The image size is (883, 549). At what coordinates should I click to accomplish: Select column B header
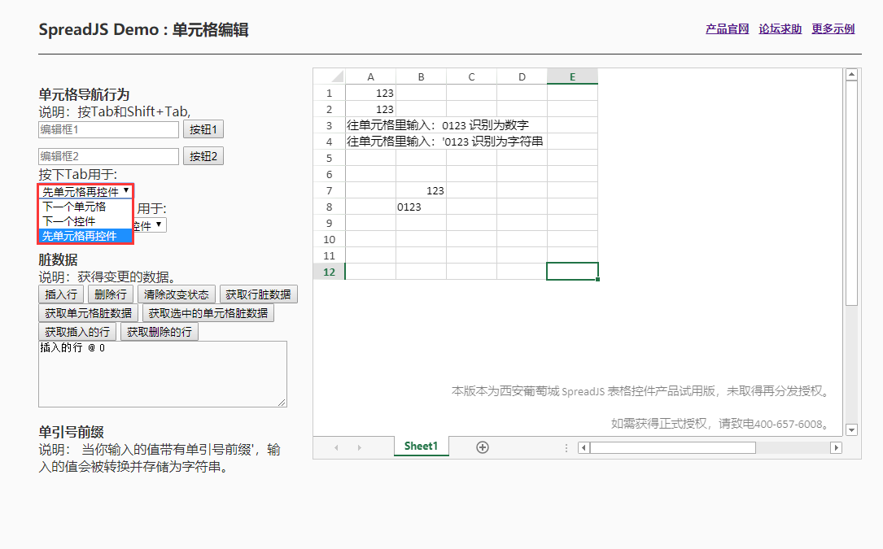pyautogui.click(x=422, y=76)
